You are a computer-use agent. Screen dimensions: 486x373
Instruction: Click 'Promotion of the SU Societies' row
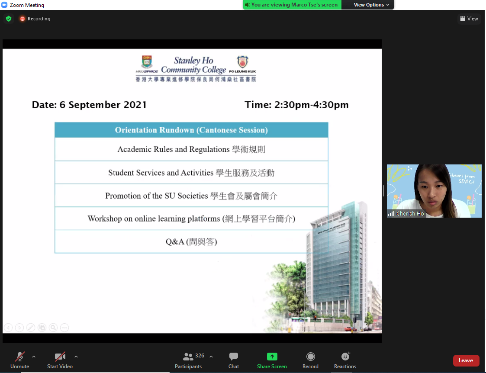tap(191, 196)
